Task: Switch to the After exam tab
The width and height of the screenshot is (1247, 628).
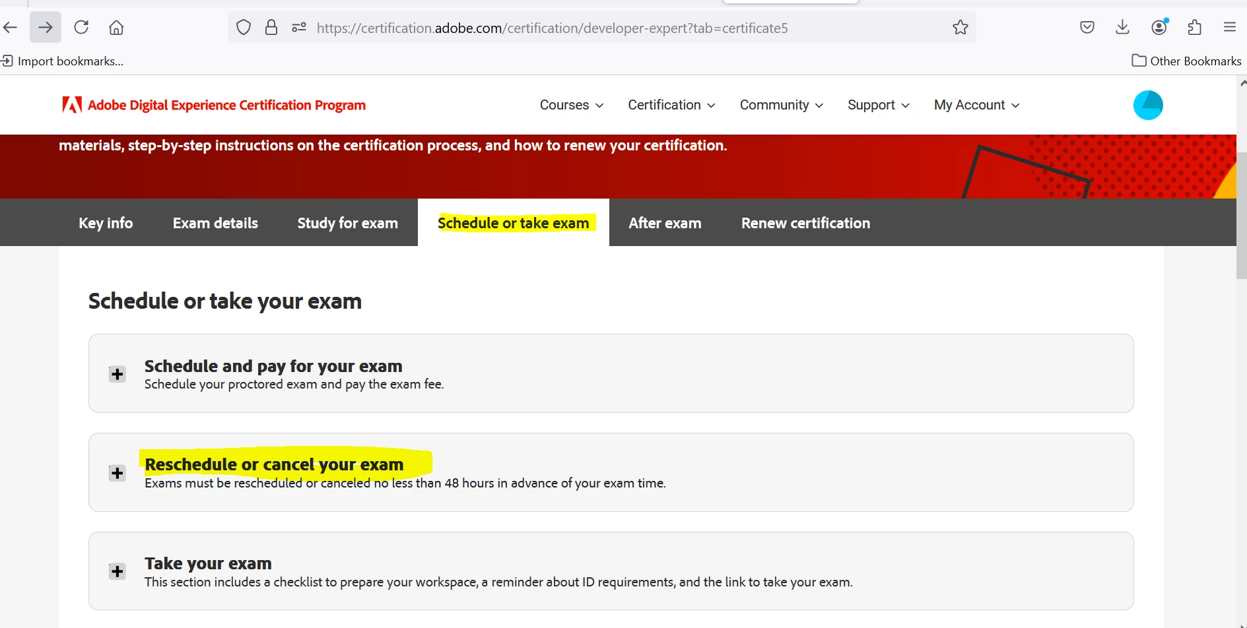Action: tap(665, 223)
